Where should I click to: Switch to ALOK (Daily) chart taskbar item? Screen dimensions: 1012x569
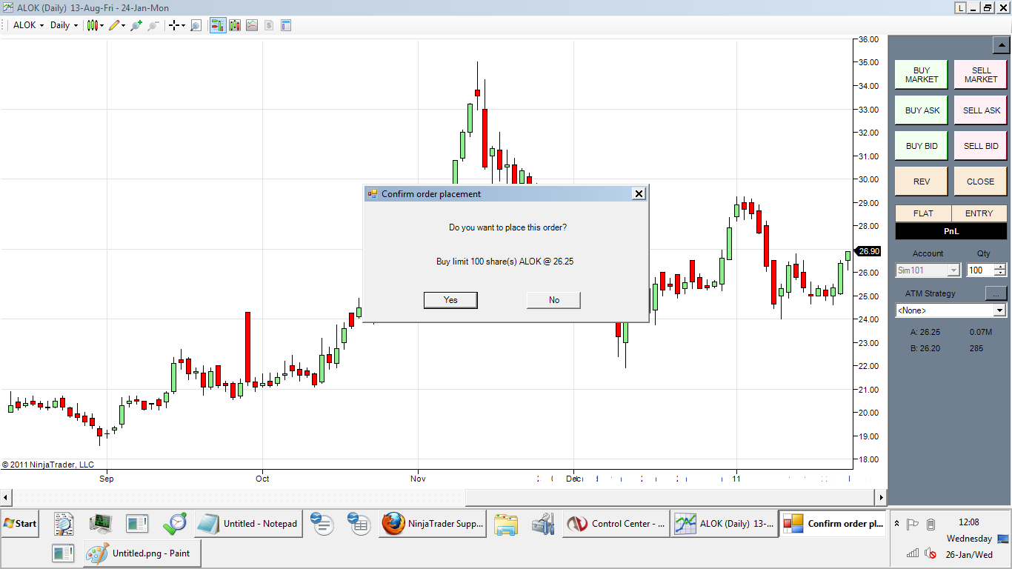point(725,524)
